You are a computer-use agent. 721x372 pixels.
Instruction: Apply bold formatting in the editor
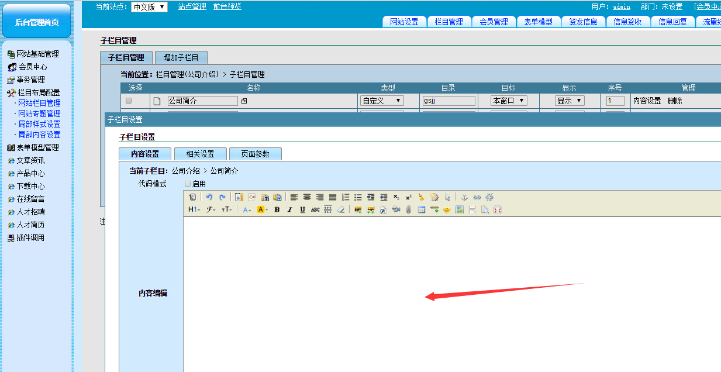coord(277,209)
